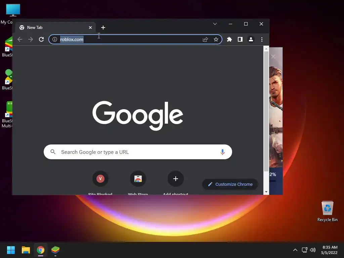Viewport: 344px width, 258px height.
Task: Select the Recycle Bin desktop icon
Action: pyautogui.click(x=327, y=211)
